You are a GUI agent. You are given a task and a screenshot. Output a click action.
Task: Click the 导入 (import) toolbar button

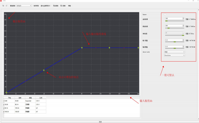pos(63,6)
